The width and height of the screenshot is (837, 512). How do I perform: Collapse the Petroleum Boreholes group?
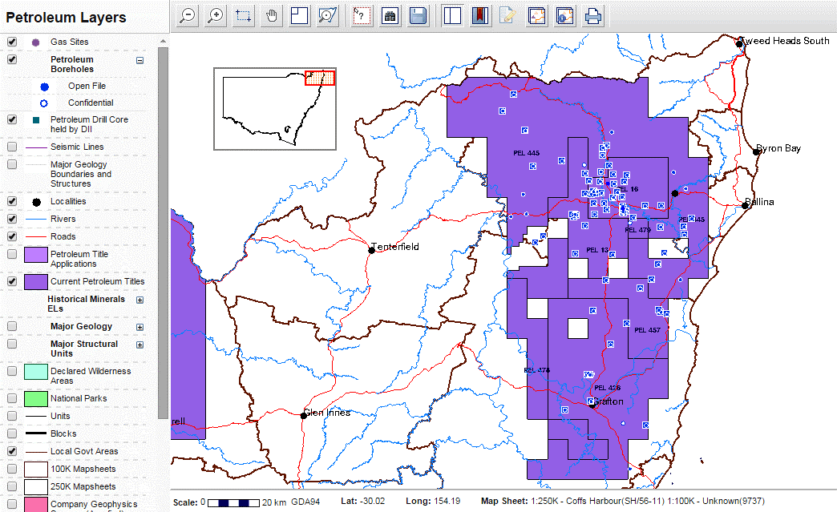tap(139, 59)
